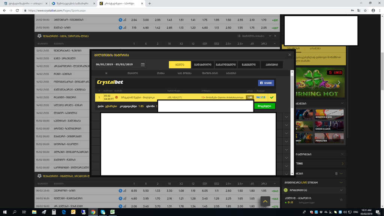Click the green checkmark on the ticket row
The height and width of the screenshot is (216, 384).
pyautogui.click(x=271, y=97)
